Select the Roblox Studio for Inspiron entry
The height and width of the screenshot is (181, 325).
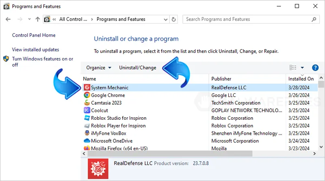pyautogui.click(x=119, y=118)
